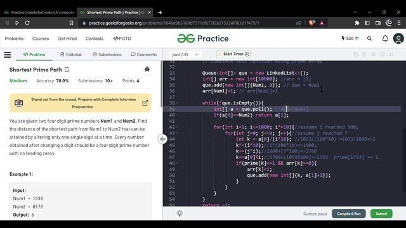
Task: Start the timer
Action: pyautogui.click(x=233, y=54)
